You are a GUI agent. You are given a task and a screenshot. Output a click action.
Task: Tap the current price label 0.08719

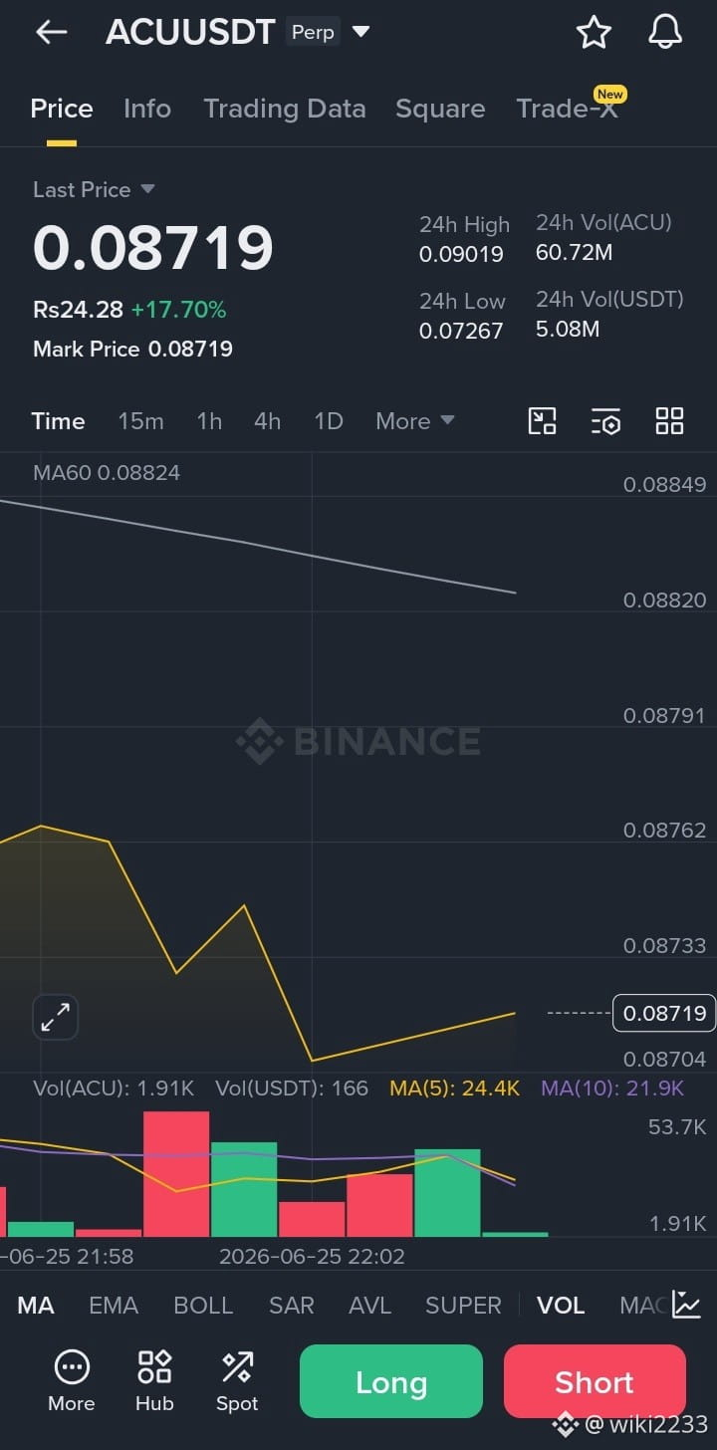[x=664, y=1014]
